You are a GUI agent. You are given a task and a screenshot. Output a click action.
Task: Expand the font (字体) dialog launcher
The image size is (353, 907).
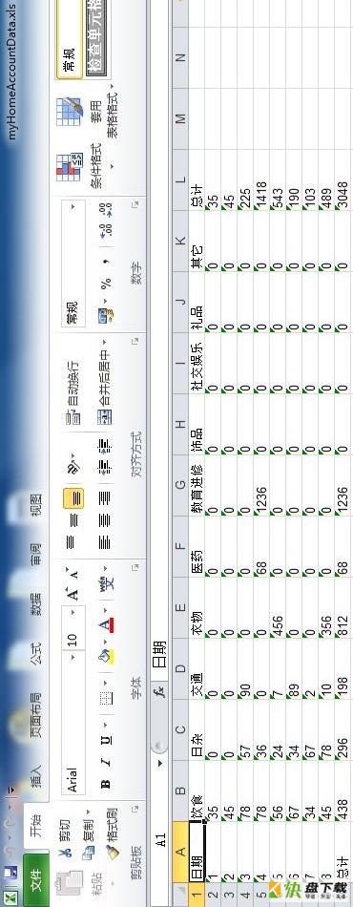coord(135,567)
